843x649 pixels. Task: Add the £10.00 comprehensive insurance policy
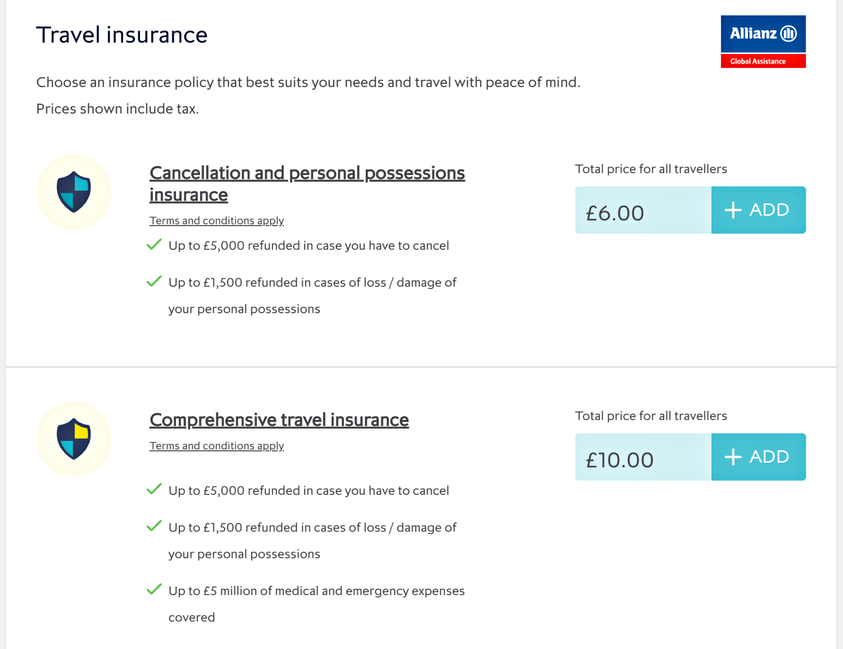(x=759, y=457)
